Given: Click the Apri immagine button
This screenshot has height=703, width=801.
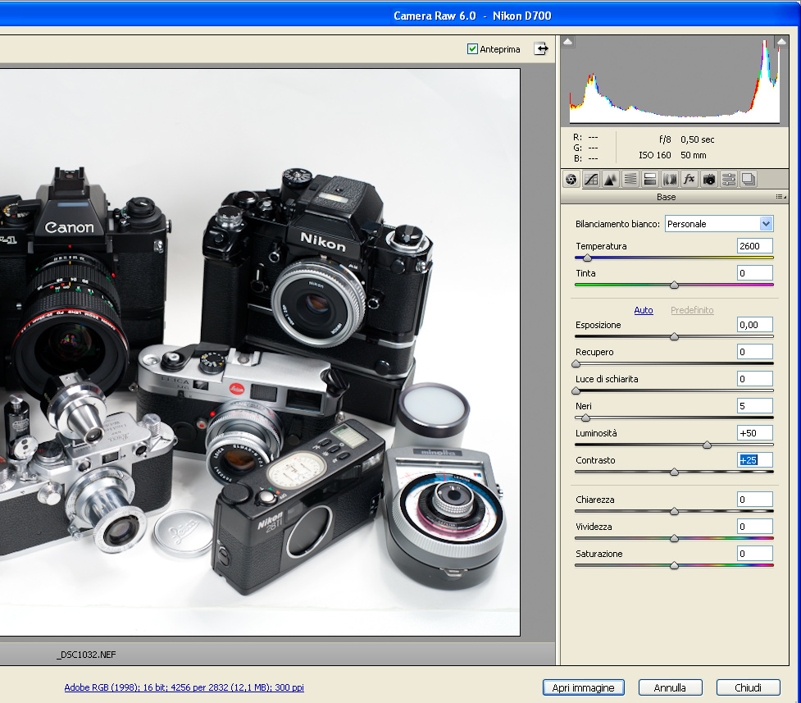Looking at the screenshot, I should [584, 687].
